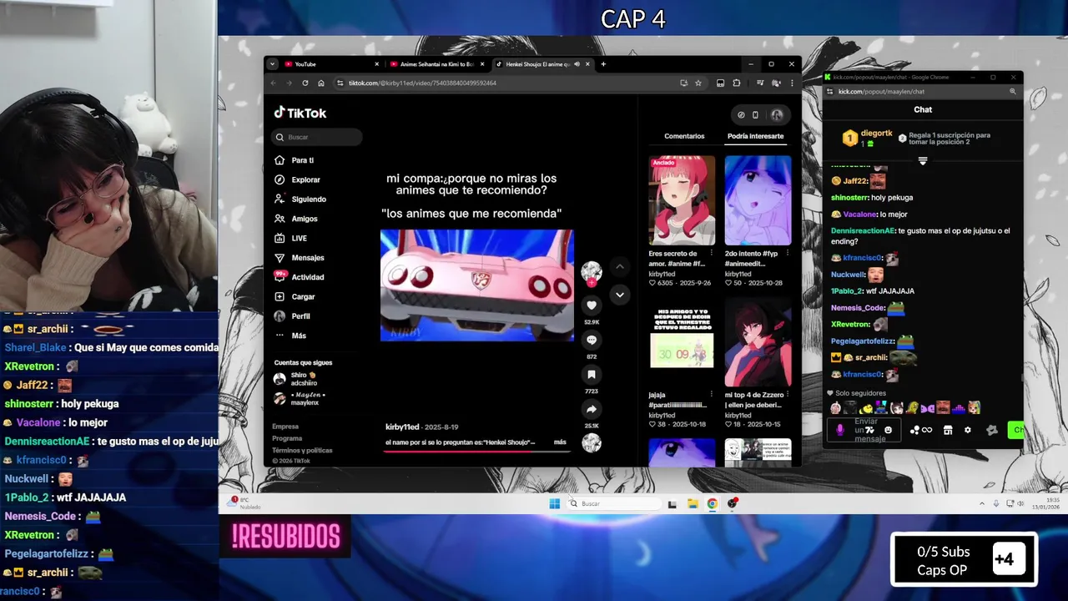Viewport: 1068px width, 601px height.
Task: Open LIVE in the TikTok sidebar
Action: (x=290, y=238)
